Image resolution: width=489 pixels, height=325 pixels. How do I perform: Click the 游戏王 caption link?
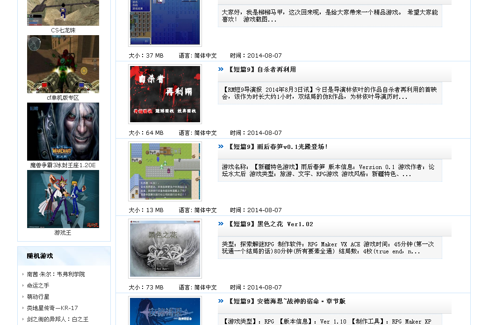pos(63,233)
